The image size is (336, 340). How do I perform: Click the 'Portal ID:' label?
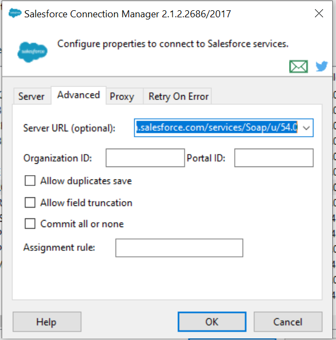(206, 158)
